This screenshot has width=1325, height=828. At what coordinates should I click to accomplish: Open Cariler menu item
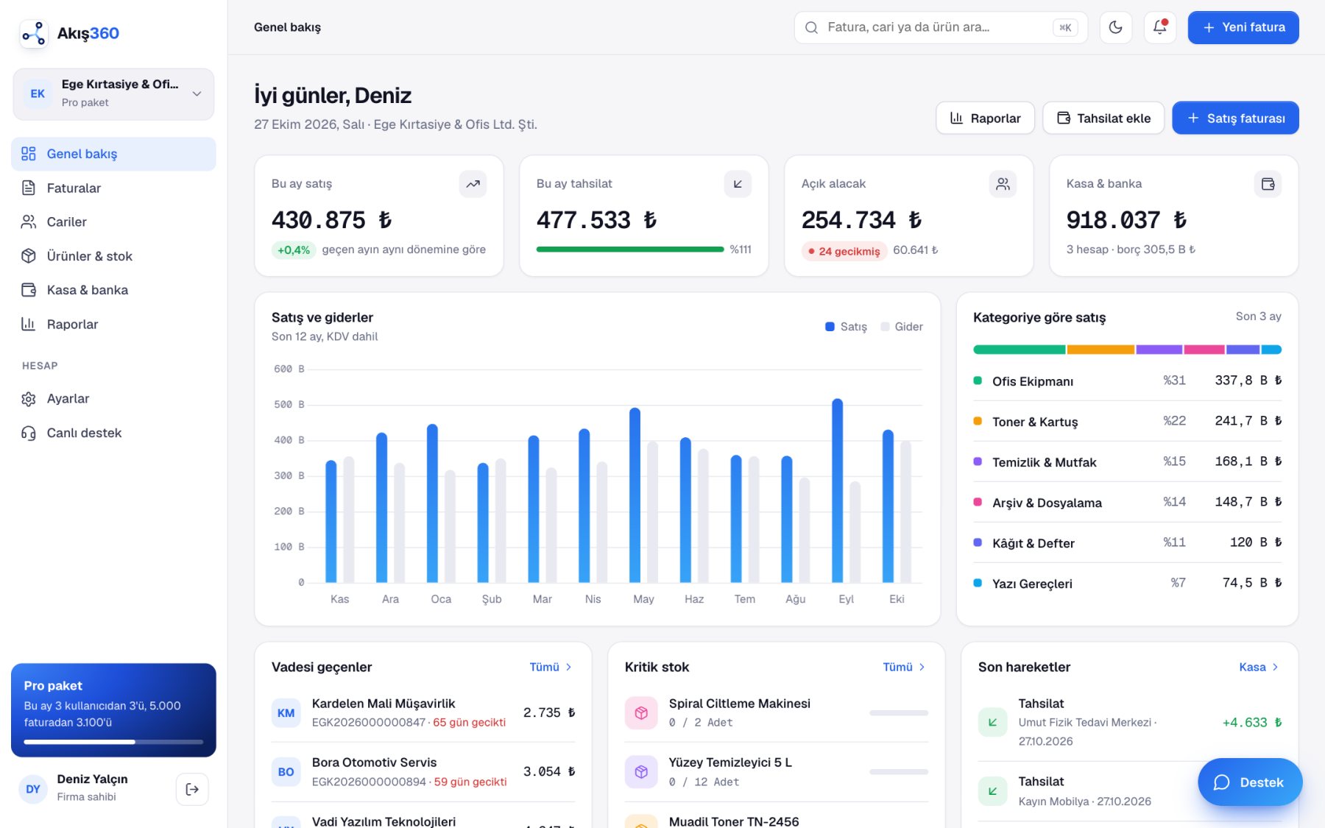pos(113,222)
